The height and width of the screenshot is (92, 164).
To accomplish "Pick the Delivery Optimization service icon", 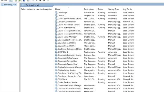I will (56, 21).
